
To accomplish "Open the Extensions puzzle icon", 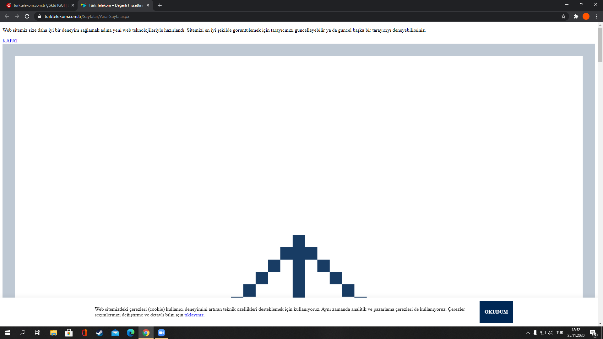I will [576, 16].
